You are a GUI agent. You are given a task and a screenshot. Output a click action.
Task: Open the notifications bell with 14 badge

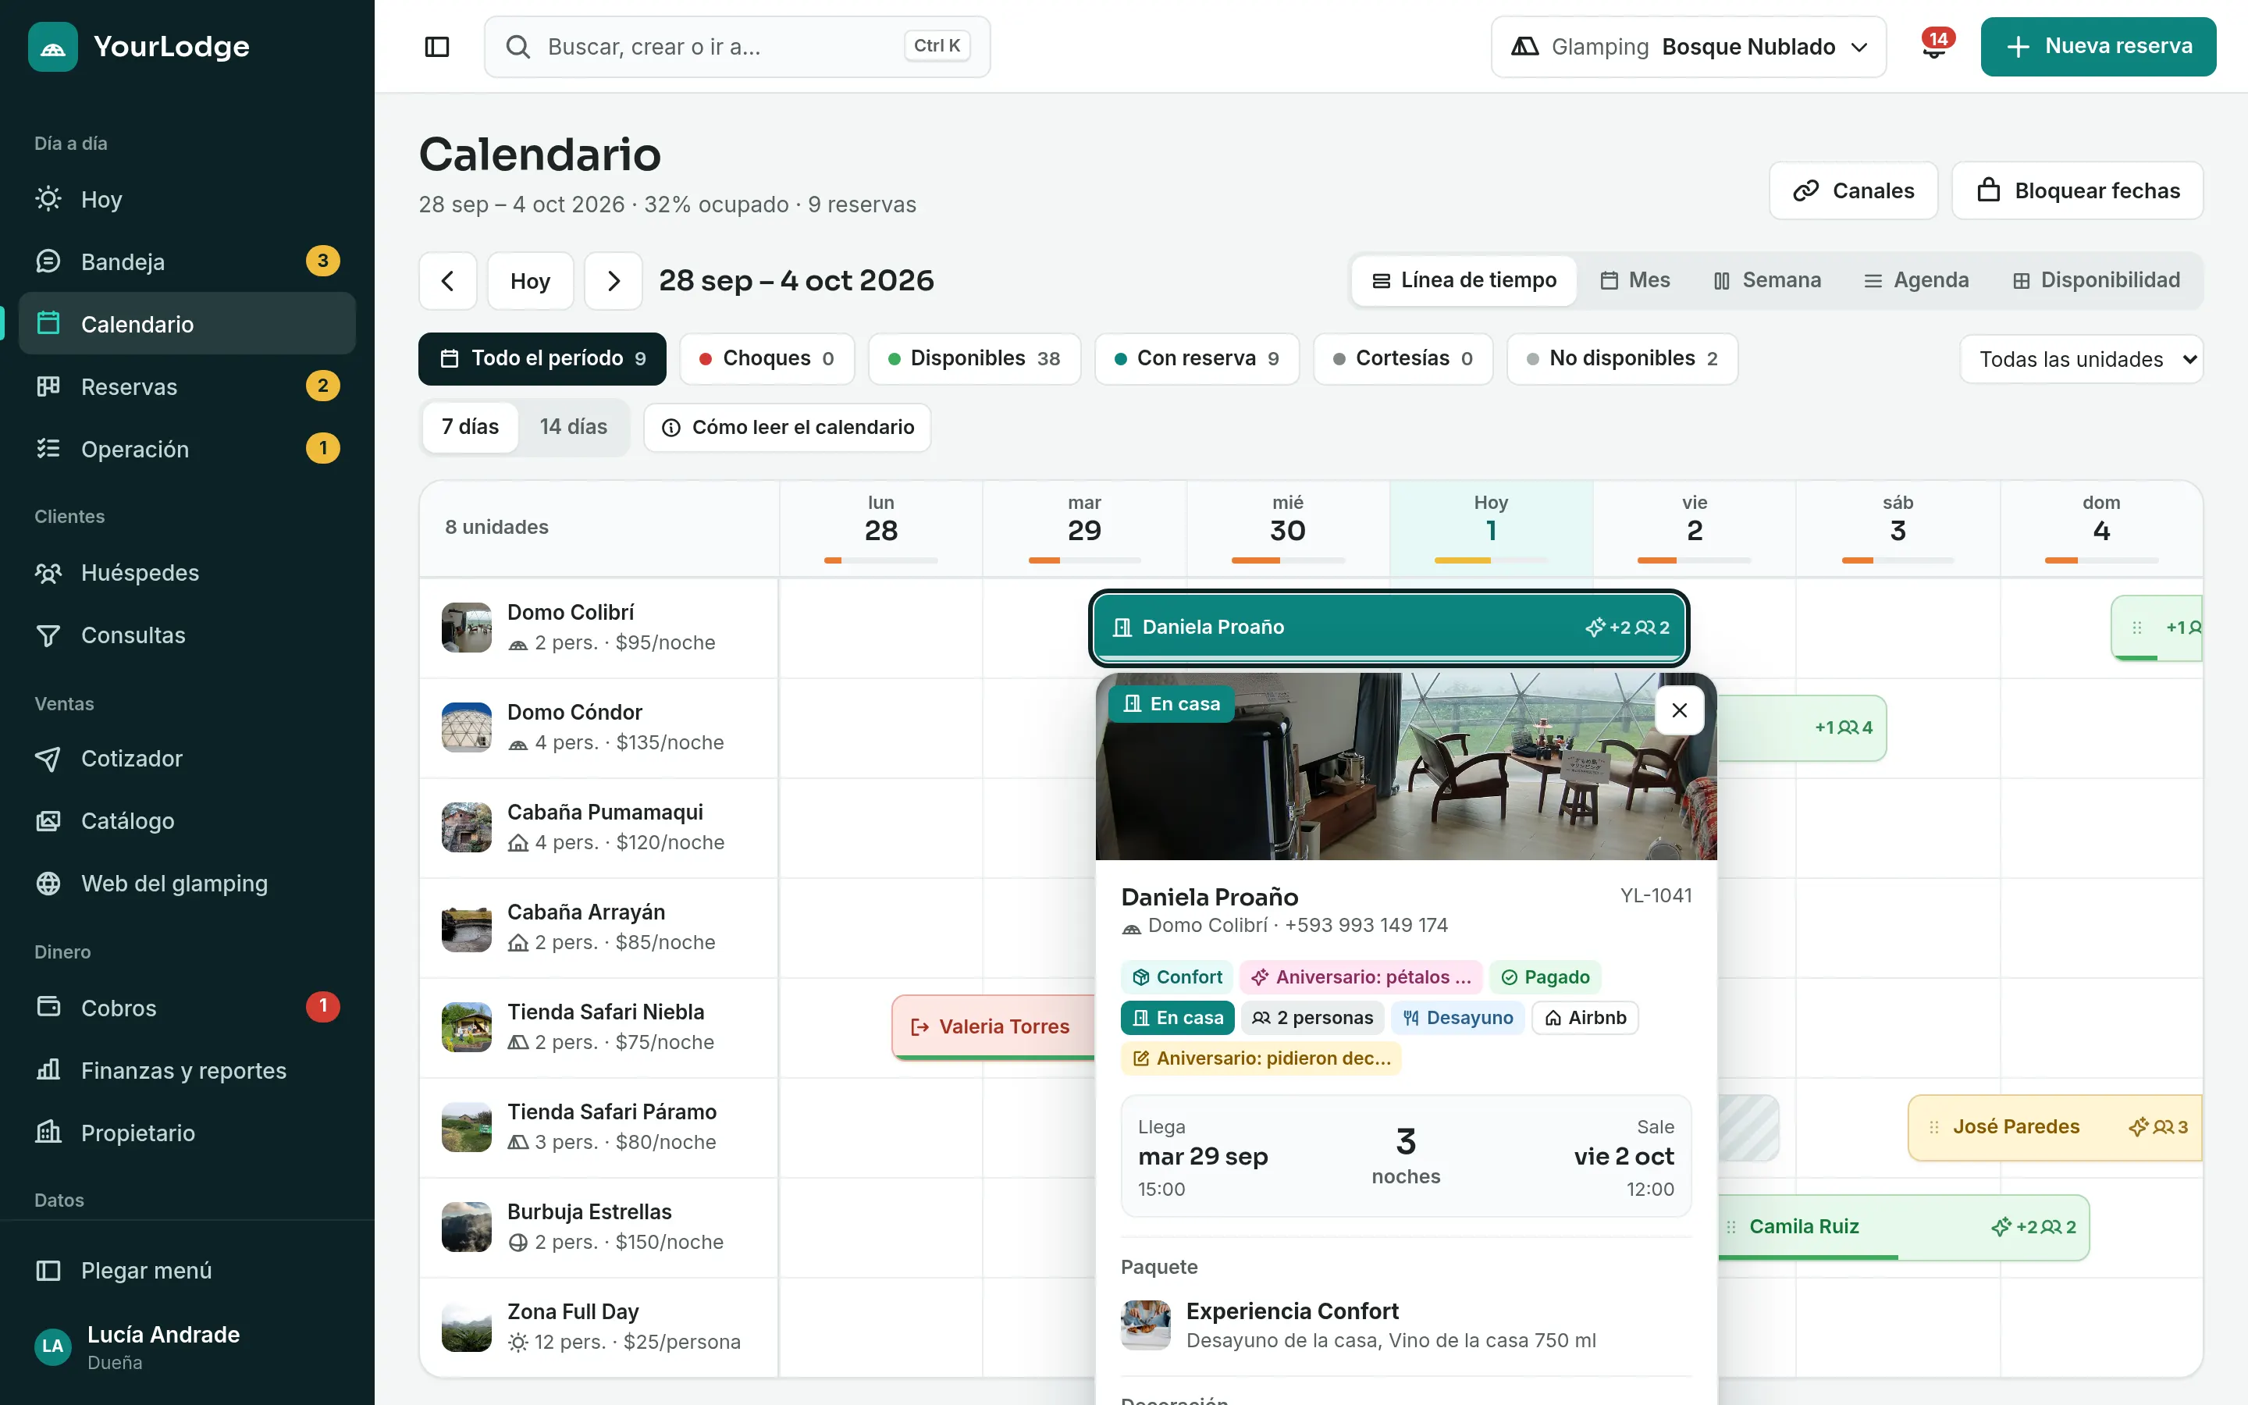pos(1934,45)
